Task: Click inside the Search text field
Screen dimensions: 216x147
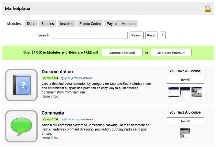Action: tap(90, 35)
